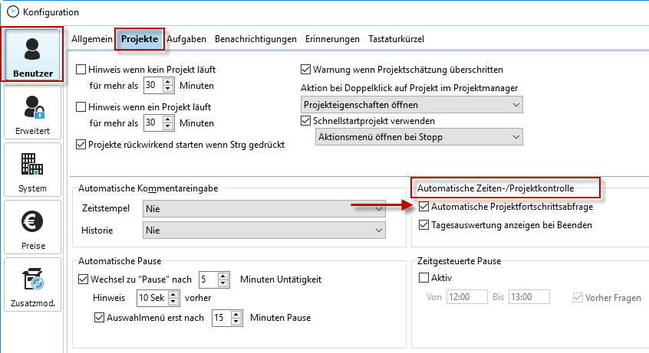This screenshot has height=353, width=649.
Task: Open the Preise euro section
Action: (32, 227)
